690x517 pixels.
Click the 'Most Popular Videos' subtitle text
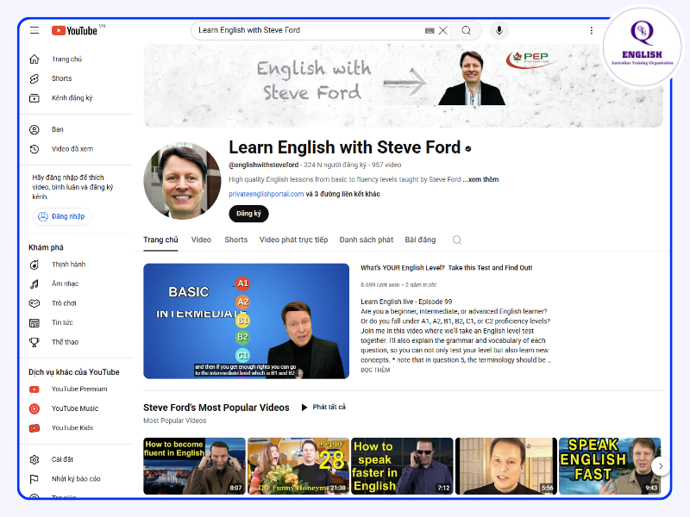click(175, 420)
